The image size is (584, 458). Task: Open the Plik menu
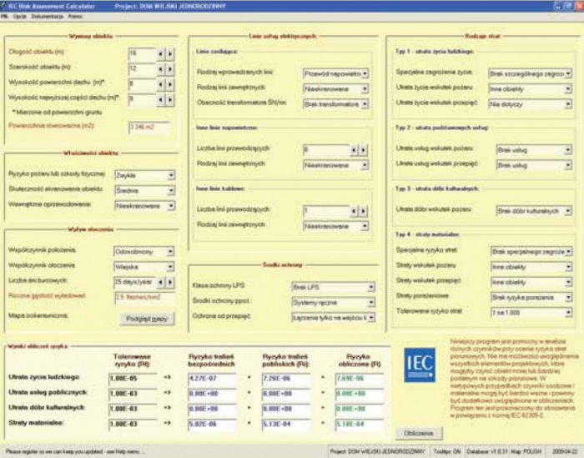(4, 17)
